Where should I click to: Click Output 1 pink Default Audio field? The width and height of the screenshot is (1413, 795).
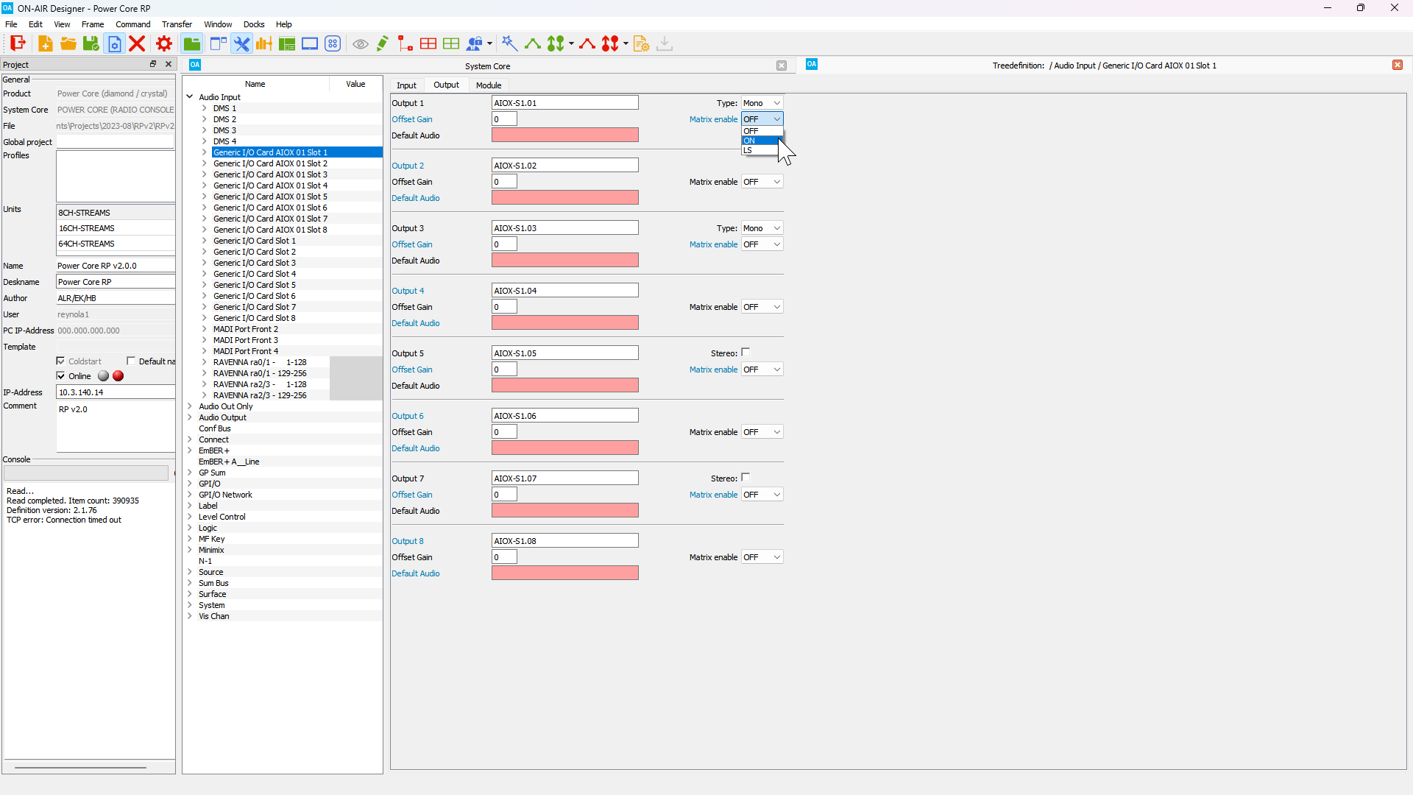[x=564, y=135]
